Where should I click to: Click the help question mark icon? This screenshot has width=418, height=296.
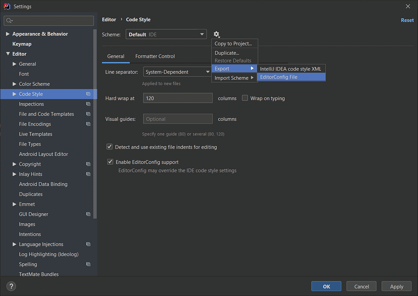11,286
